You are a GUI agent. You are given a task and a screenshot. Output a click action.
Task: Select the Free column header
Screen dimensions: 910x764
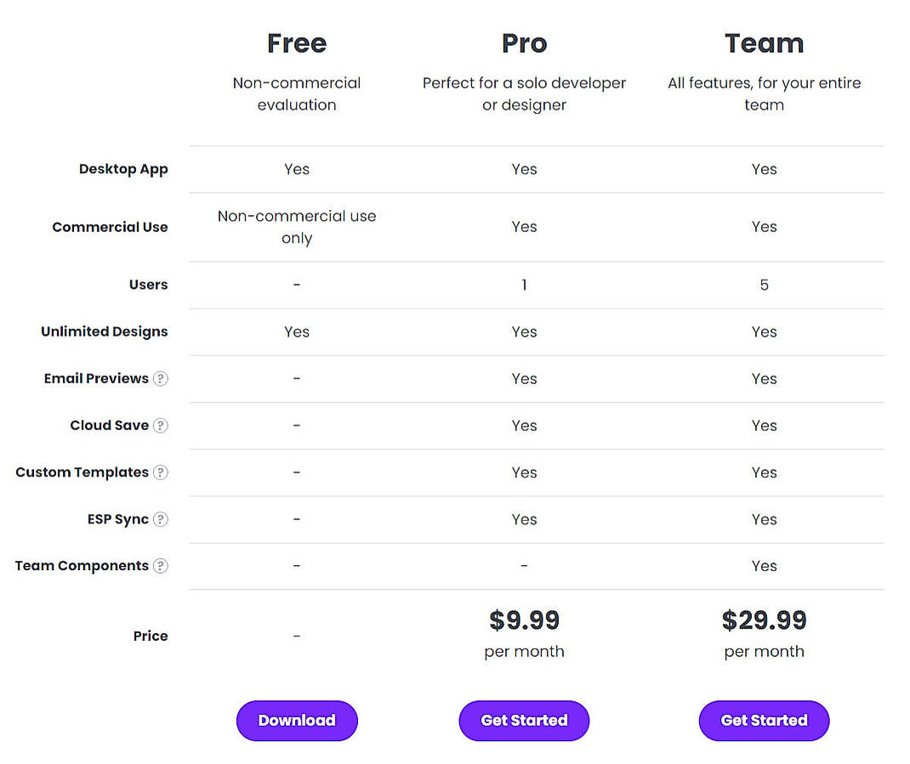[x=296, y=42]
